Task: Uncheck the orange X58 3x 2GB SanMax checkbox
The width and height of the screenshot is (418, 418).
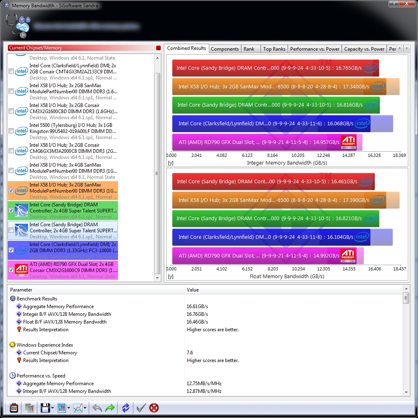Action: [11, 191]
